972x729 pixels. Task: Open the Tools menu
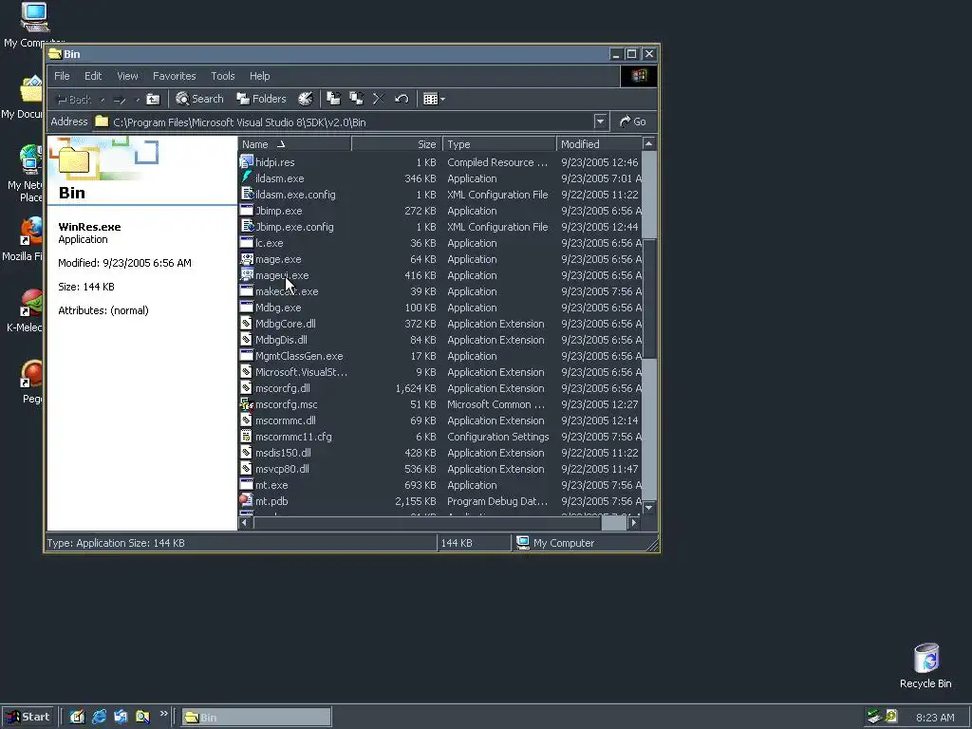(x=222, y=76)
